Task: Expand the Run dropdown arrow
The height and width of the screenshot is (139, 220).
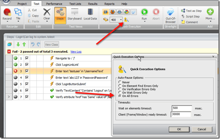Action: pyautogui.click(x=144, y=21)
